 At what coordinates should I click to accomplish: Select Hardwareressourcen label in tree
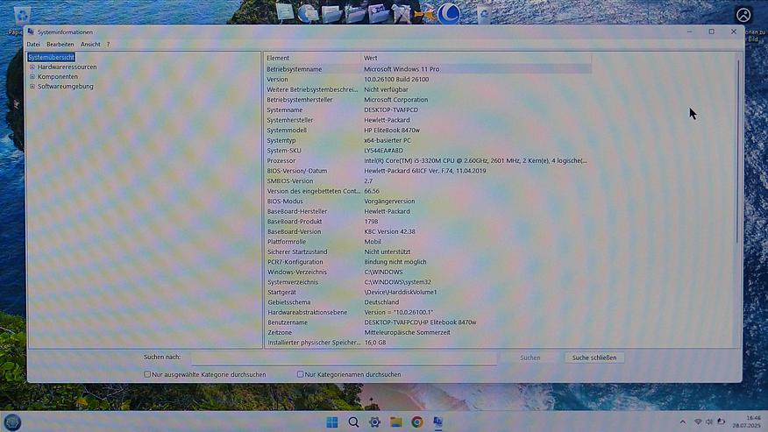[x=68, y=67]
